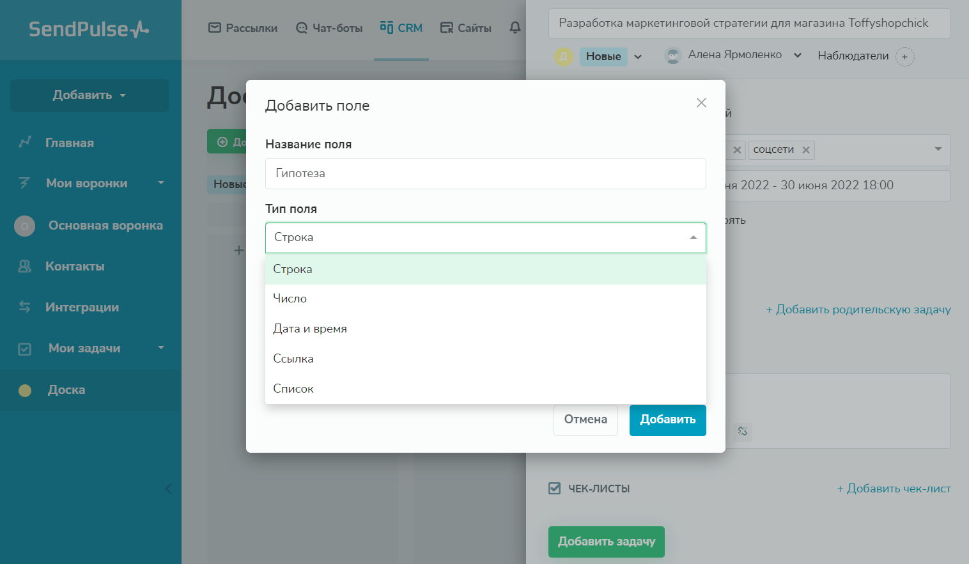Select Число field type option
969x564 pixels.
290,299
